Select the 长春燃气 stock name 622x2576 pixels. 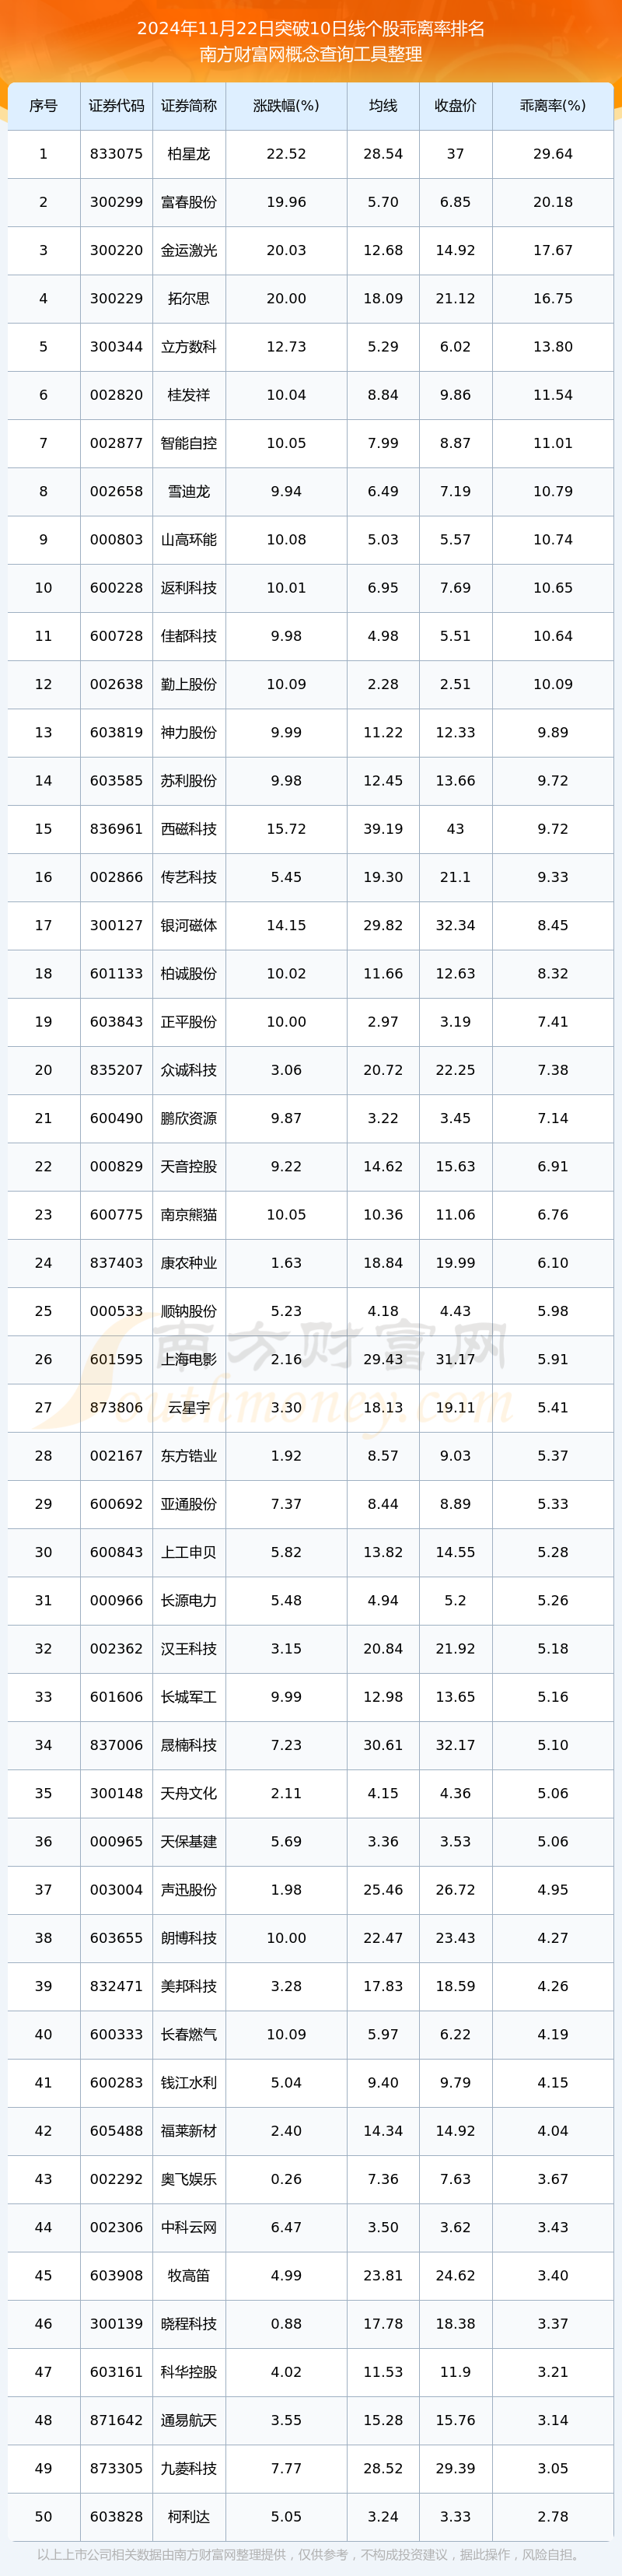[189, 2034]
